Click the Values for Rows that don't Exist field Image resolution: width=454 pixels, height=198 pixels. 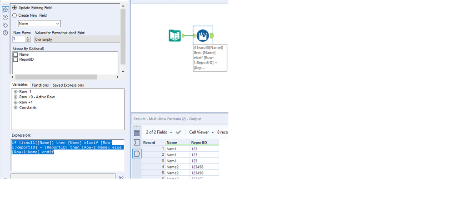coord(77,40)
